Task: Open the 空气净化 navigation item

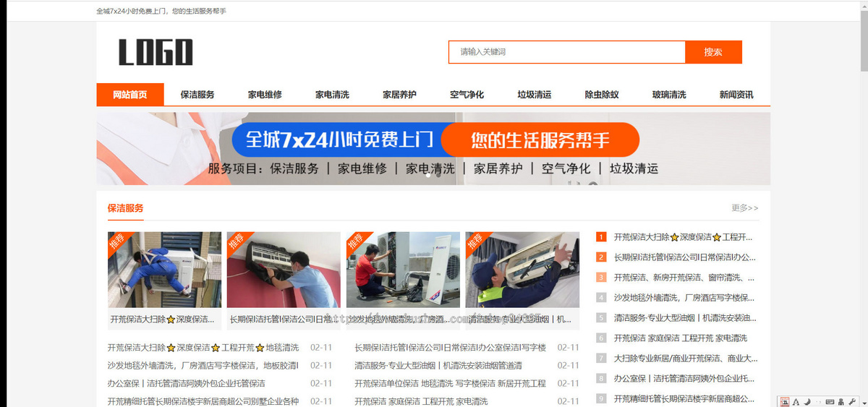Action: (x=467, y=95)
